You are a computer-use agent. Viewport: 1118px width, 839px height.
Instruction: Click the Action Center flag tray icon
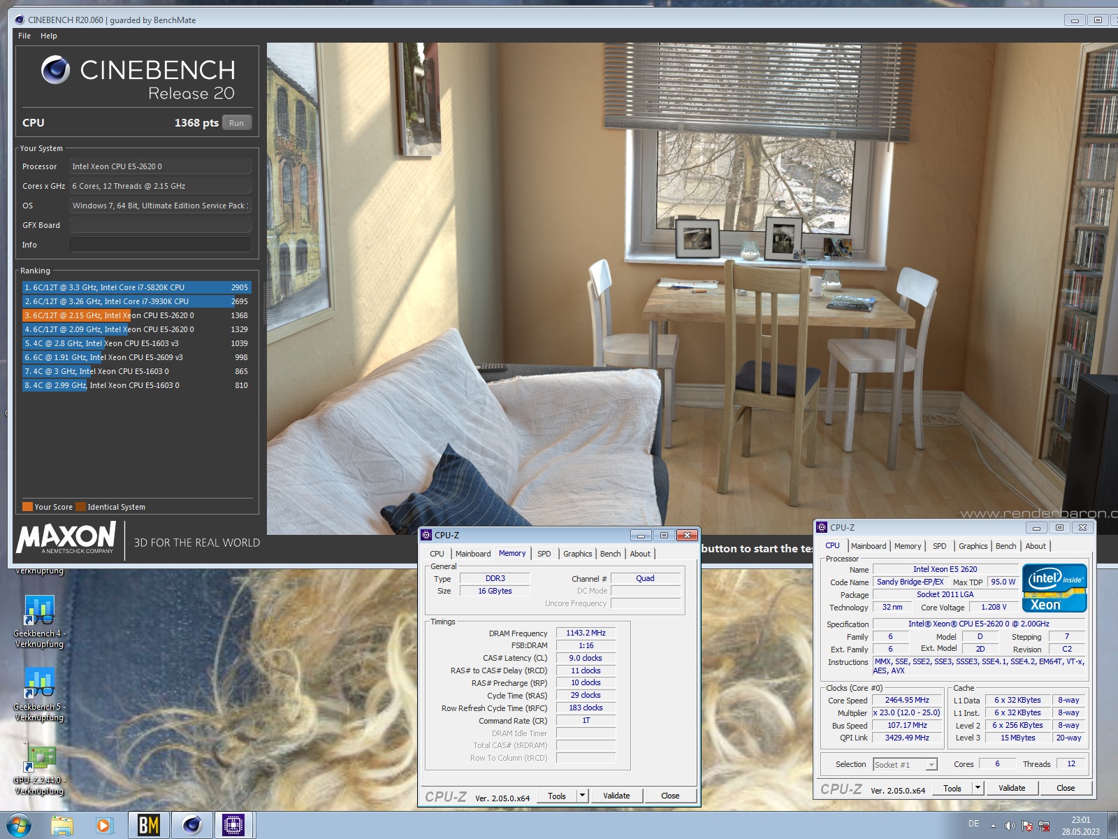1027,826
